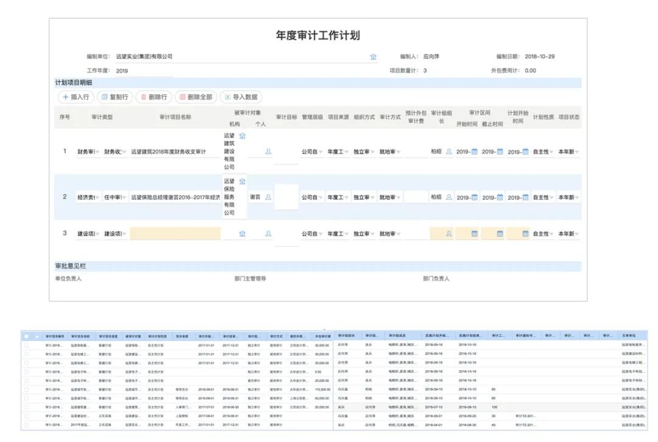The height and width of the screenshot is (442, 658).
Task: Open the 开始时间 calendar in row 1
Action: pos(474,152)
